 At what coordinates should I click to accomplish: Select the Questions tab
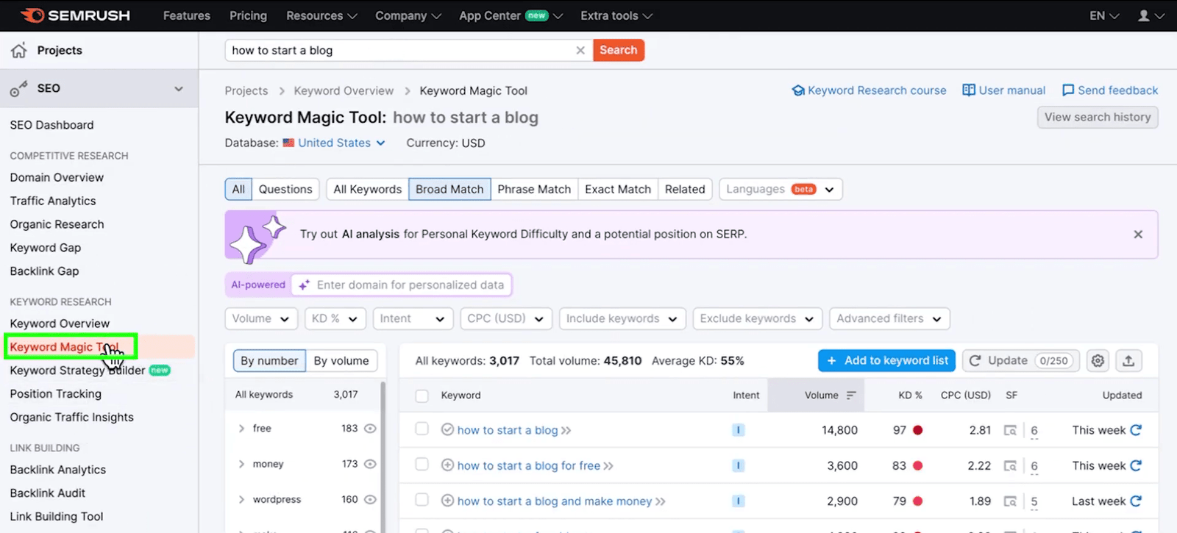point(285,189)
